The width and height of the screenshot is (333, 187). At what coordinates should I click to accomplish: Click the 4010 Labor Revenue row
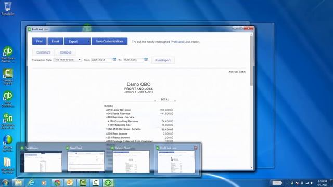pyautogui.click(x=139, y=110)
